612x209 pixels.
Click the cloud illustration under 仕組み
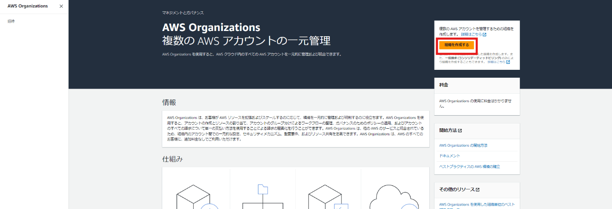click(394, 196)
